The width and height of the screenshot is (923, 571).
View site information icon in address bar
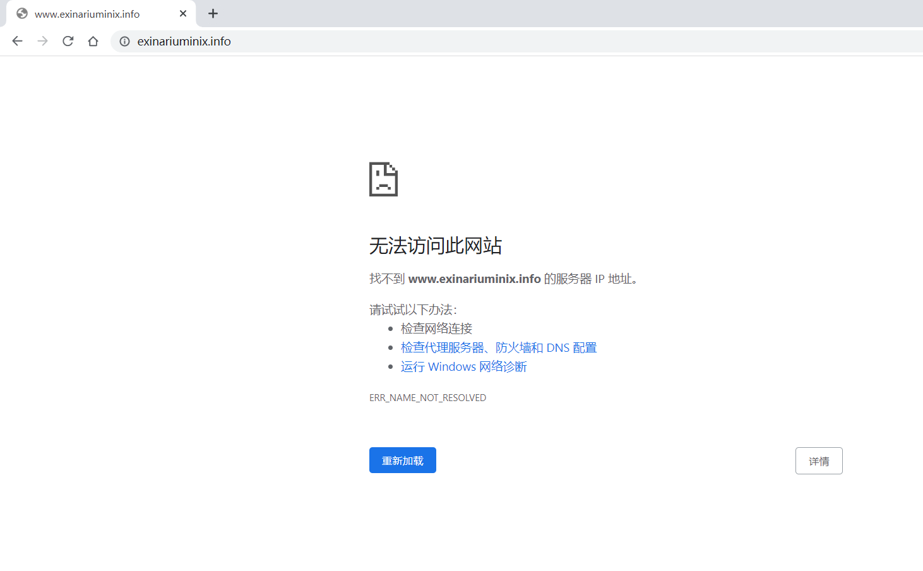pos(125,41)
